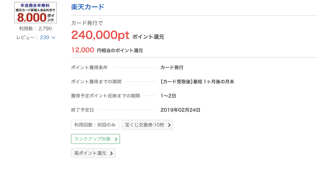Expand the レビュー section label
318x172 pixels.
click(x=27, y=37)
